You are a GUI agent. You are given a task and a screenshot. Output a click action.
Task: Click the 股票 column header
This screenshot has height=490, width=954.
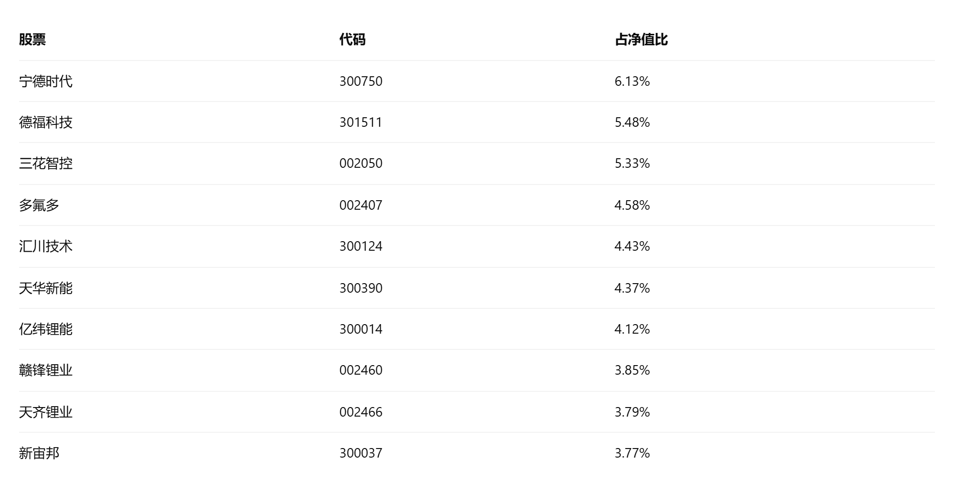[32, 40]
